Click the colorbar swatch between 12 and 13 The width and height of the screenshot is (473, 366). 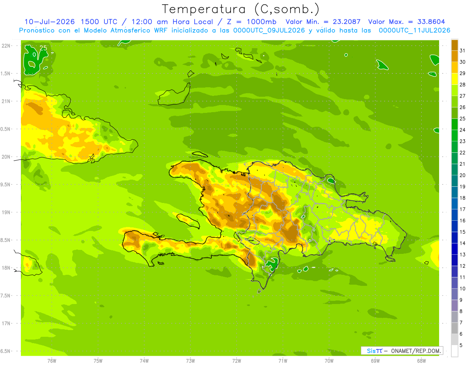(x=454, y=260)
